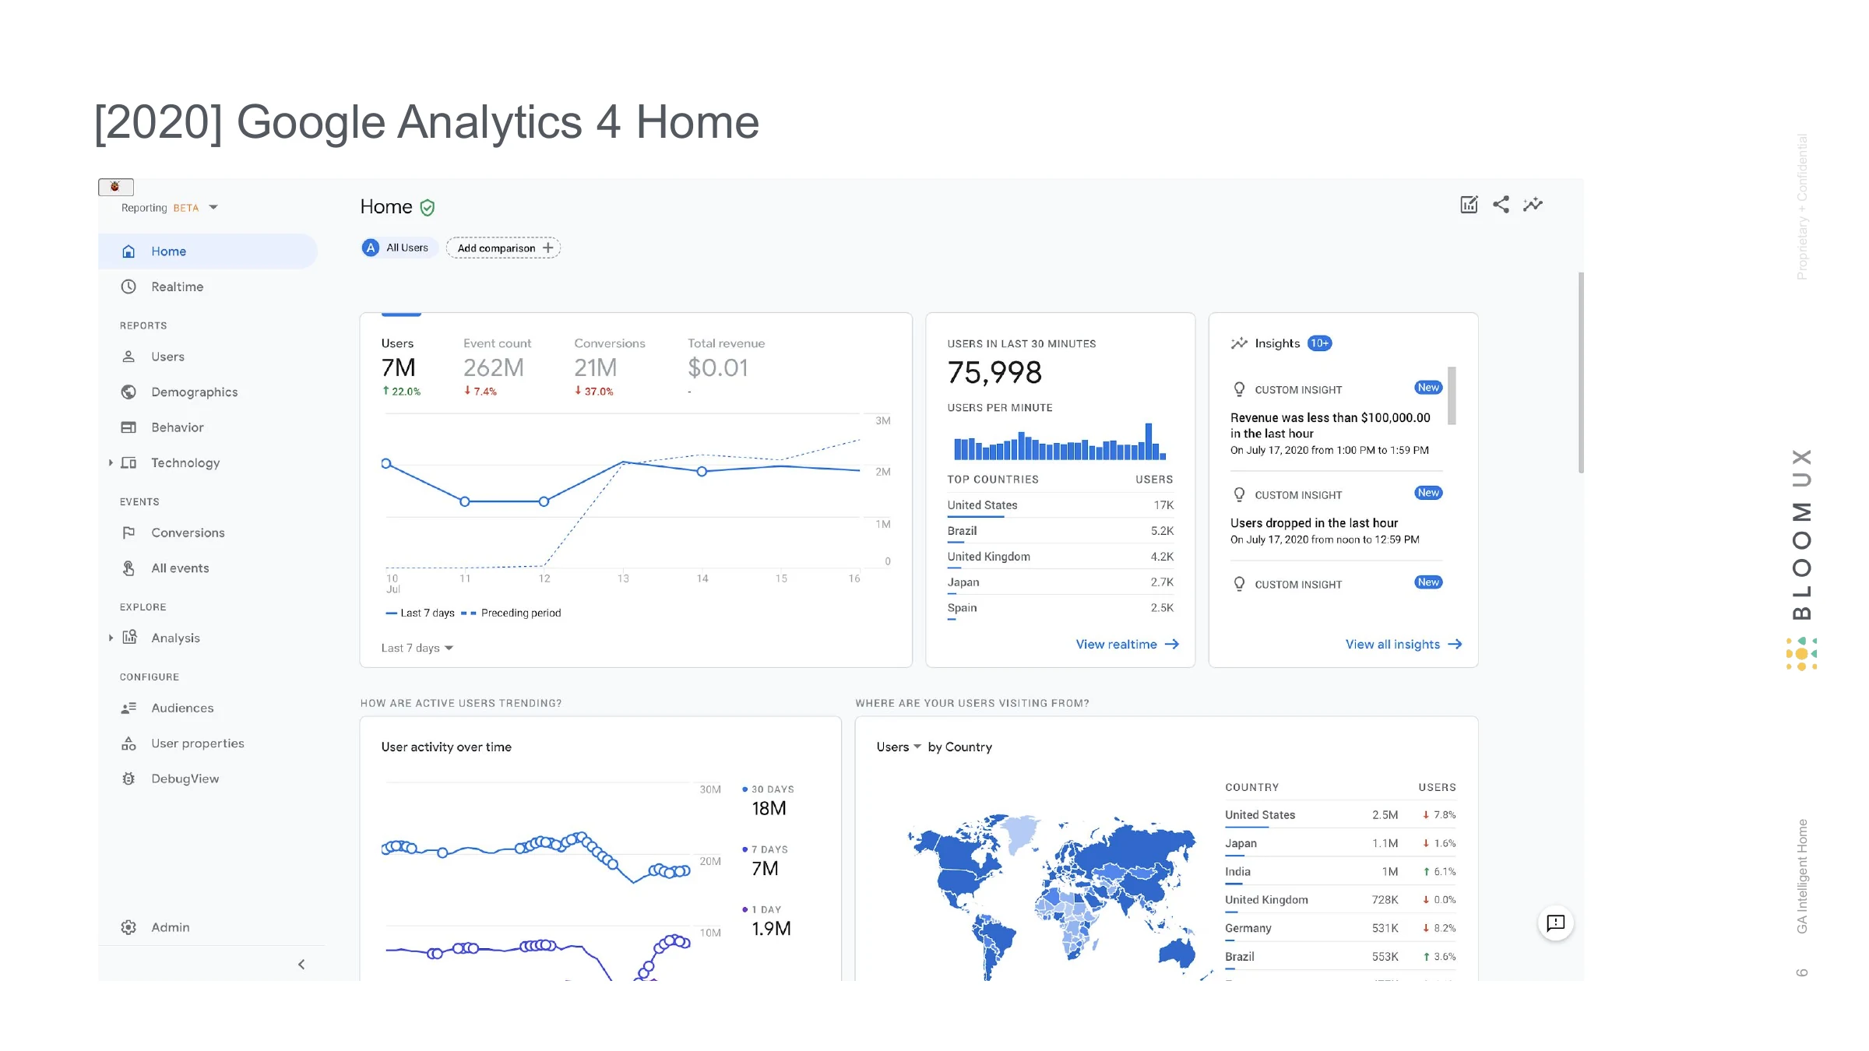Click the All Users avatar badge
Screen dimensions: 1869x1051
371,248
